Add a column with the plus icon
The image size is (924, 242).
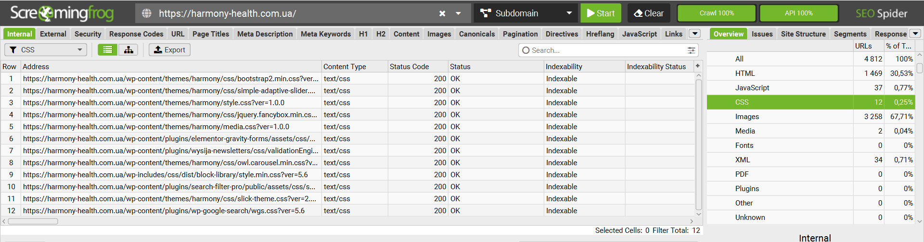697,66
